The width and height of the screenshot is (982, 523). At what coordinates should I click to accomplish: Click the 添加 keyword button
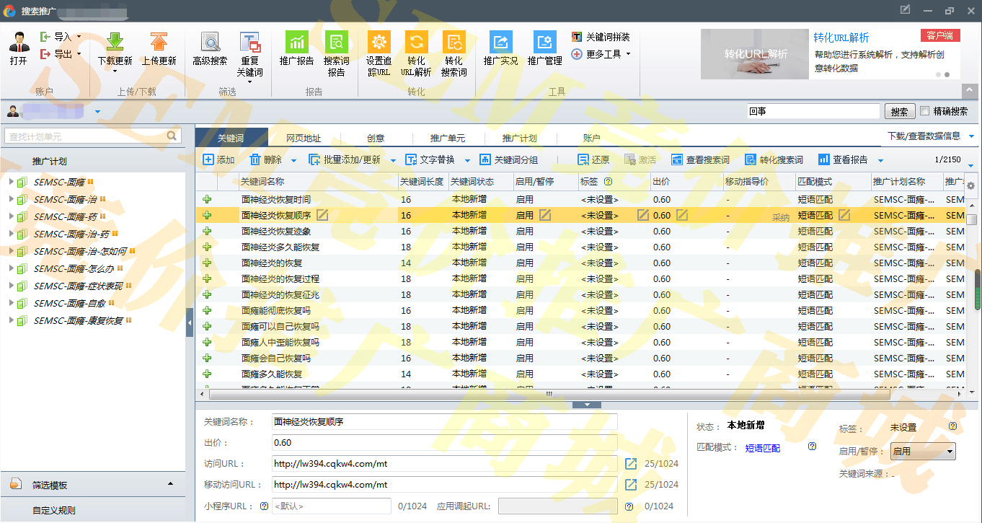[x=218, y=160]
